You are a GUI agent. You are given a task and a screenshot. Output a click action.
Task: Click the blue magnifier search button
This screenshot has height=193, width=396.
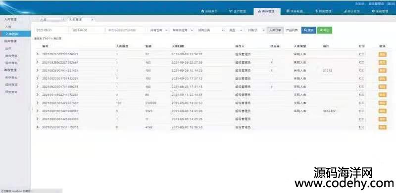point(308,30)
